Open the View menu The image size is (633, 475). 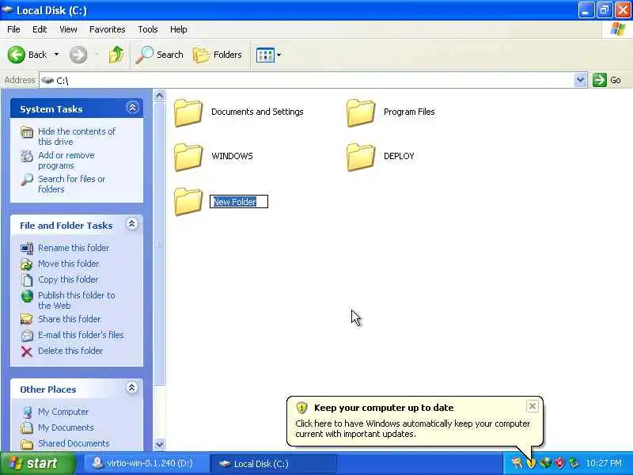(68, 29)
